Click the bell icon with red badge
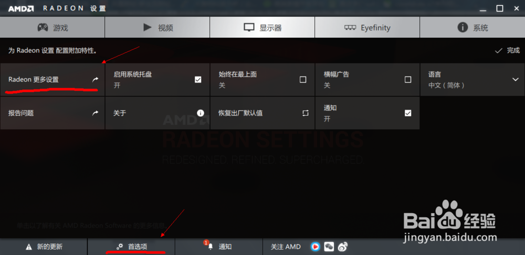Screen dimensions: 525x255 (209, 246)
